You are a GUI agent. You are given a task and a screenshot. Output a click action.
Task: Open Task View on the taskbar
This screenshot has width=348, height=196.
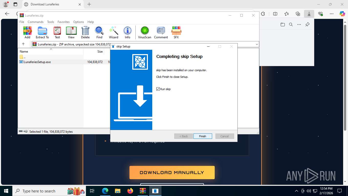[92, 191]
